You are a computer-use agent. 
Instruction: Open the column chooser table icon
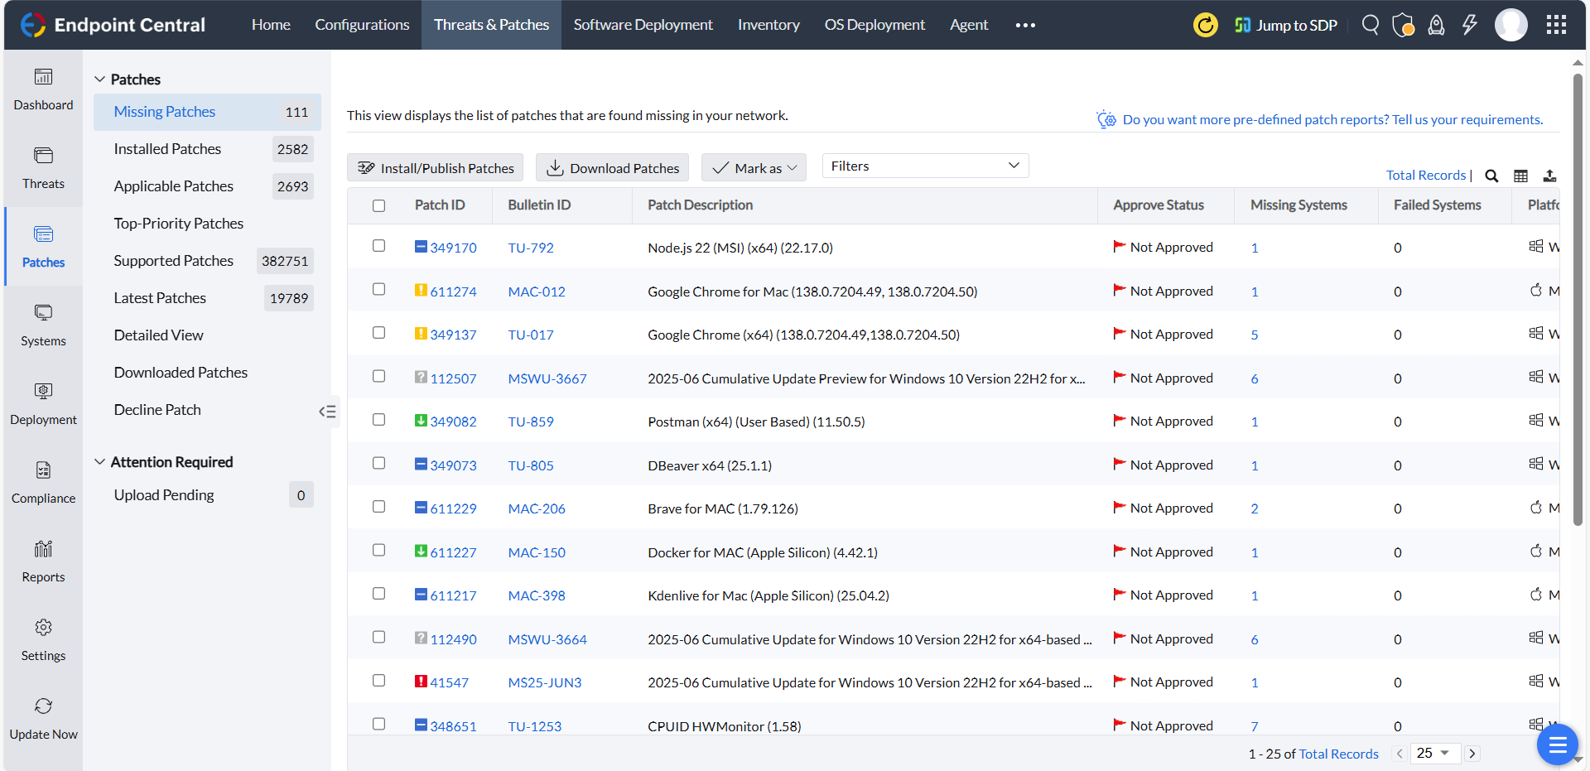[x=1520, y=176]
